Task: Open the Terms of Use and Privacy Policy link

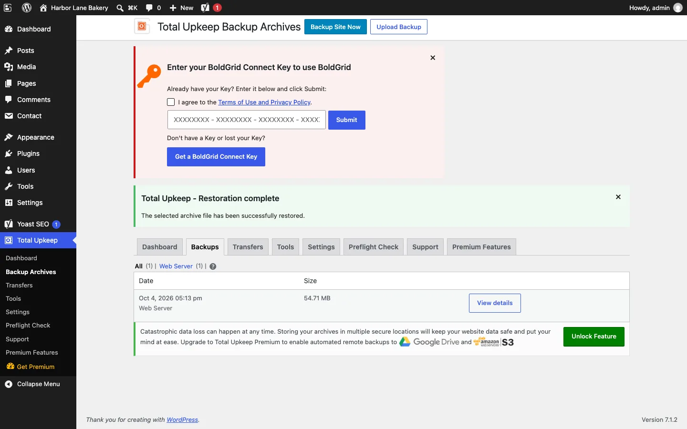Action: (265, 102)
